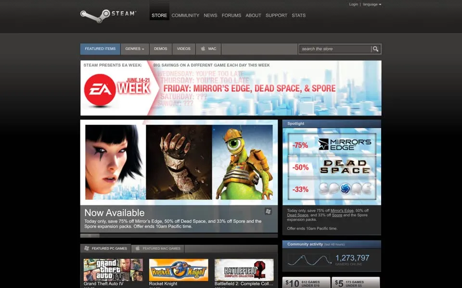Open the Battlefield 2 Complete Collection thumbnail
Viewport: 462px width, 288px height.
click(x=244, y=270)
